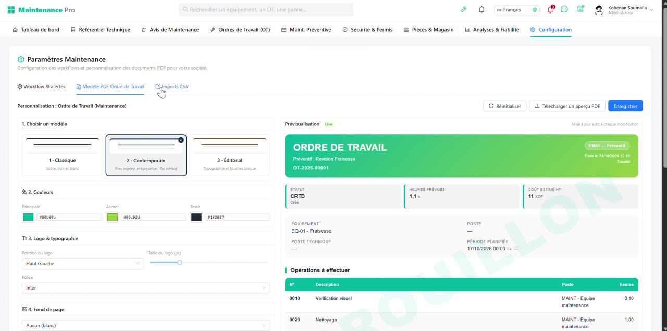667x331 pixels.
Task: Click Télécharger un aperçu PDF button
Action: (x=567, y=106)
